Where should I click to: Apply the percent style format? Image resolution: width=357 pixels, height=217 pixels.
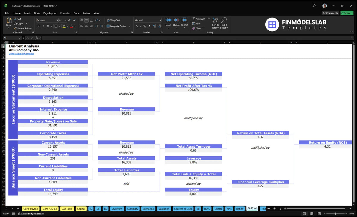pos(145,26)
